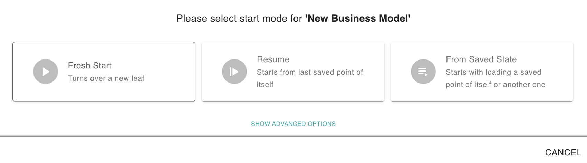
Task: Click the bold 'New Business Model' name
Action: pos(358,18)
